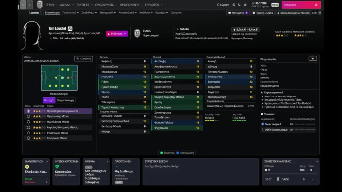
Task: Open the ΠΡΟΣΛΗΨΕΙΣ menu dropdown
Action: pyautogui.click(x=106, y=5)
